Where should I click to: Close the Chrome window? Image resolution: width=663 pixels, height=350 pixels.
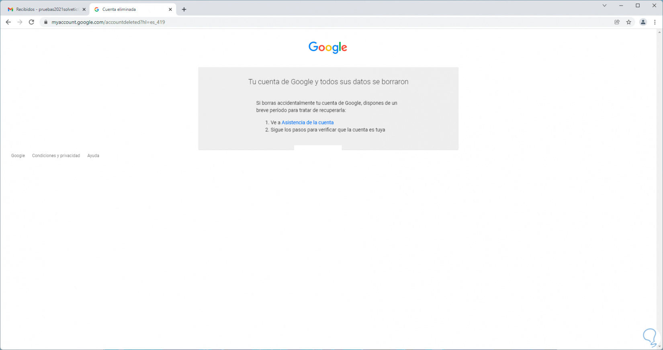(654, 6)
